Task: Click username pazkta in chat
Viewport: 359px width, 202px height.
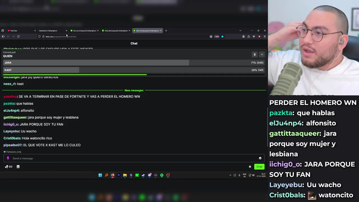Action: [9, 104]
